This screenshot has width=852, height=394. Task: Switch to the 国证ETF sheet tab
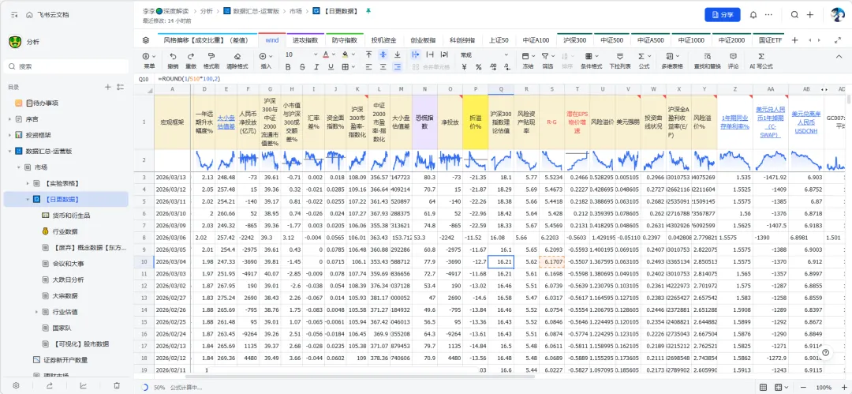click(x=770, y=40)
